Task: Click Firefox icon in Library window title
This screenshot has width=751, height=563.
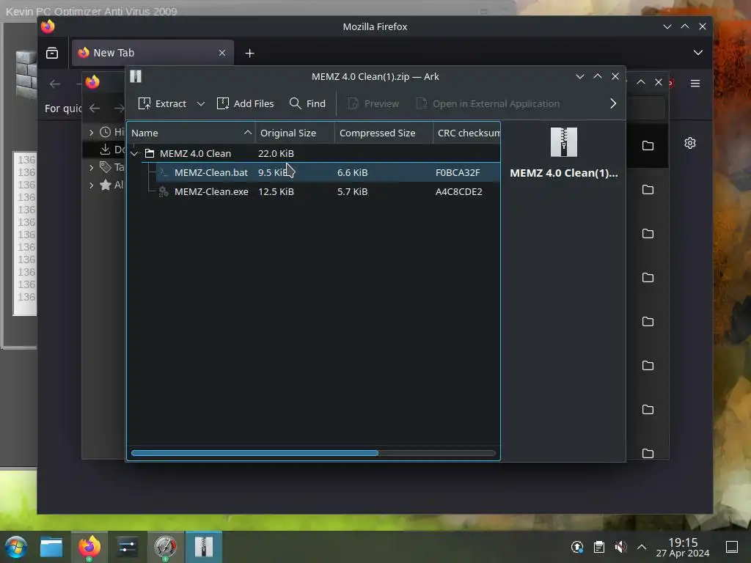Action: pyautogui.click(x=92, y=82)
